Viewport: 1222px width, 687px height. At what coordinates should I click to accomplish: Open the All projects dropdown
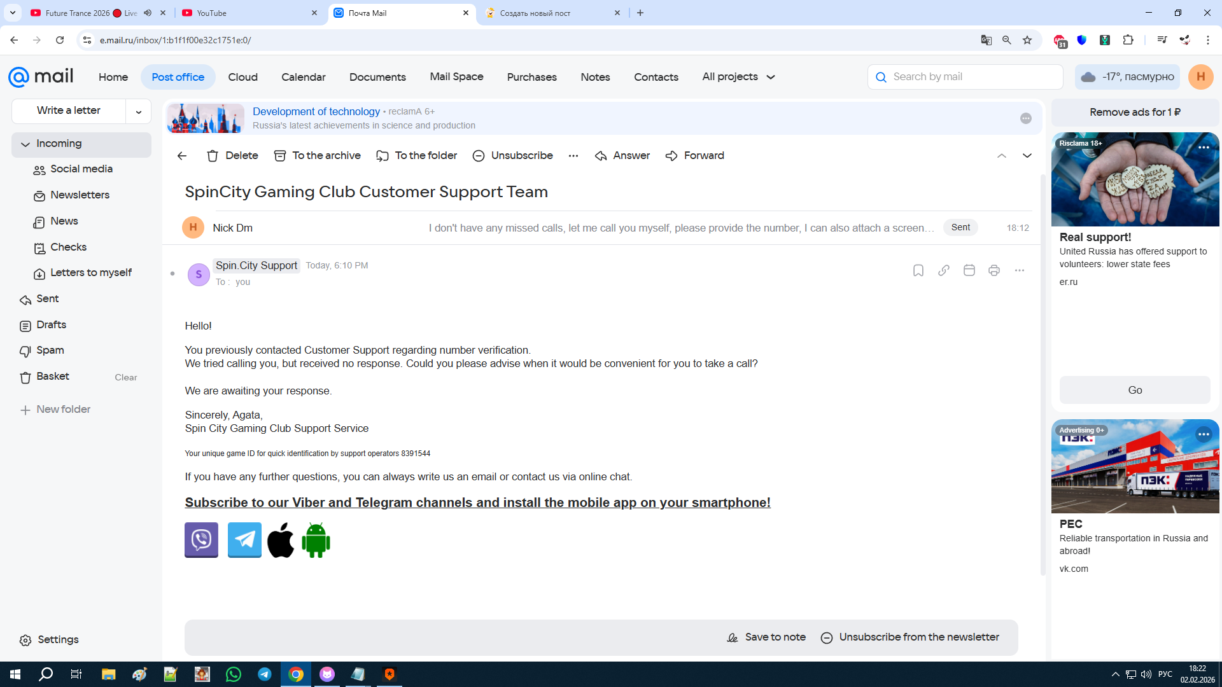pyautogui.click(x=738, y=77)
